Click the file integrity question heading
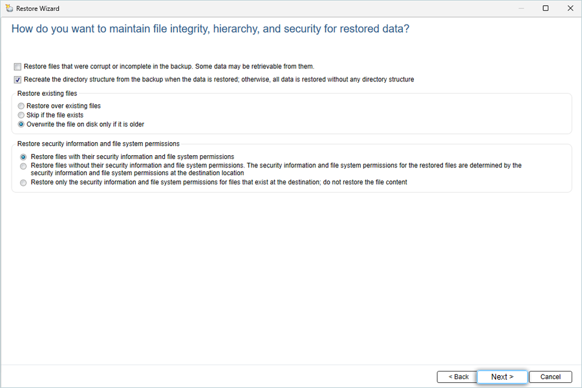The height and width of the screenshot is (388, 582). pyautogui.click(x=210, y=29)
